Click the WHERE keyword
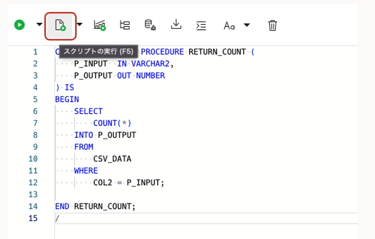The width and height of the screenshot is (375, 239). click(86, 171)
